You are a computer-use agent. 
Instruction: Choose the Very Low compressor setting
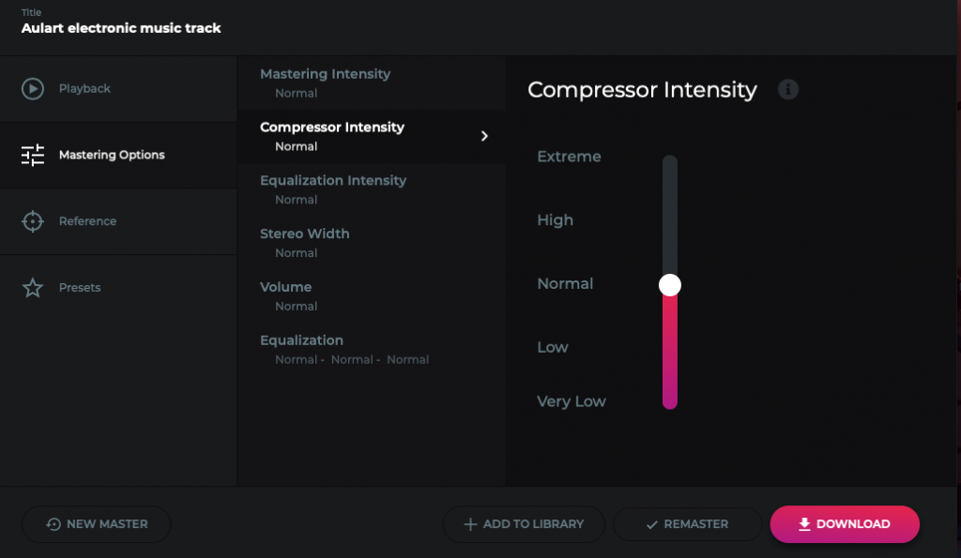pos(572,401)
